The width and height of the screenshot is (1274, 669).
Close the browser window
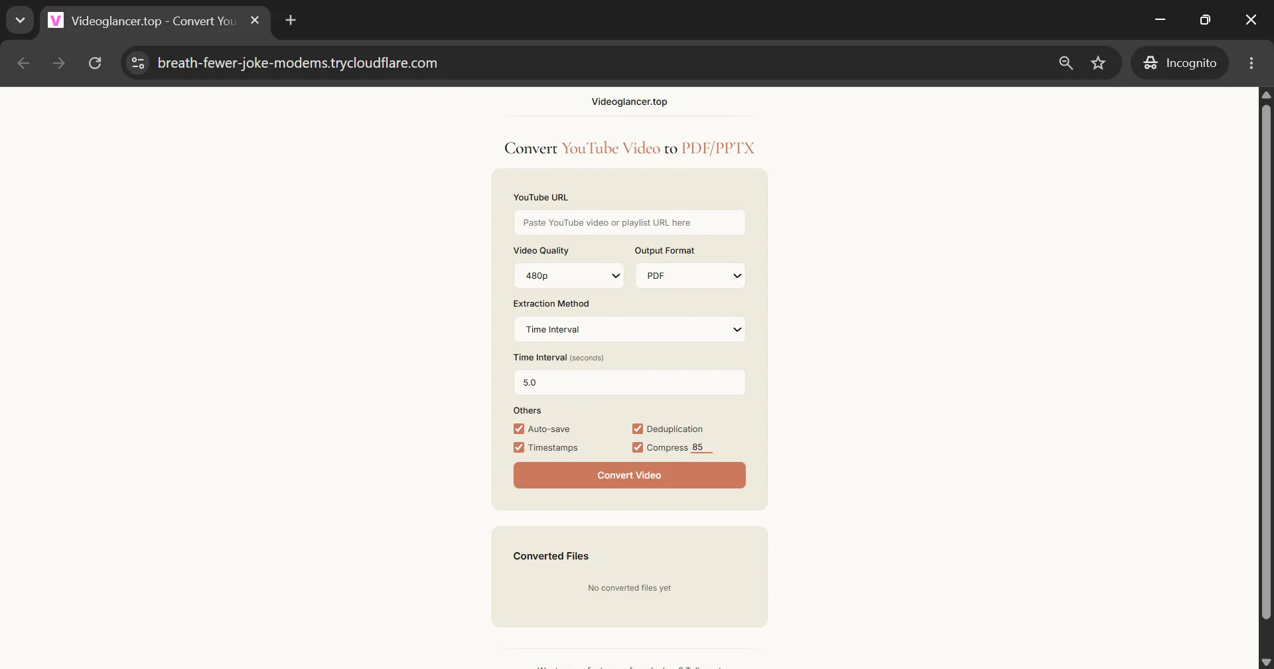pos(1251,20)
